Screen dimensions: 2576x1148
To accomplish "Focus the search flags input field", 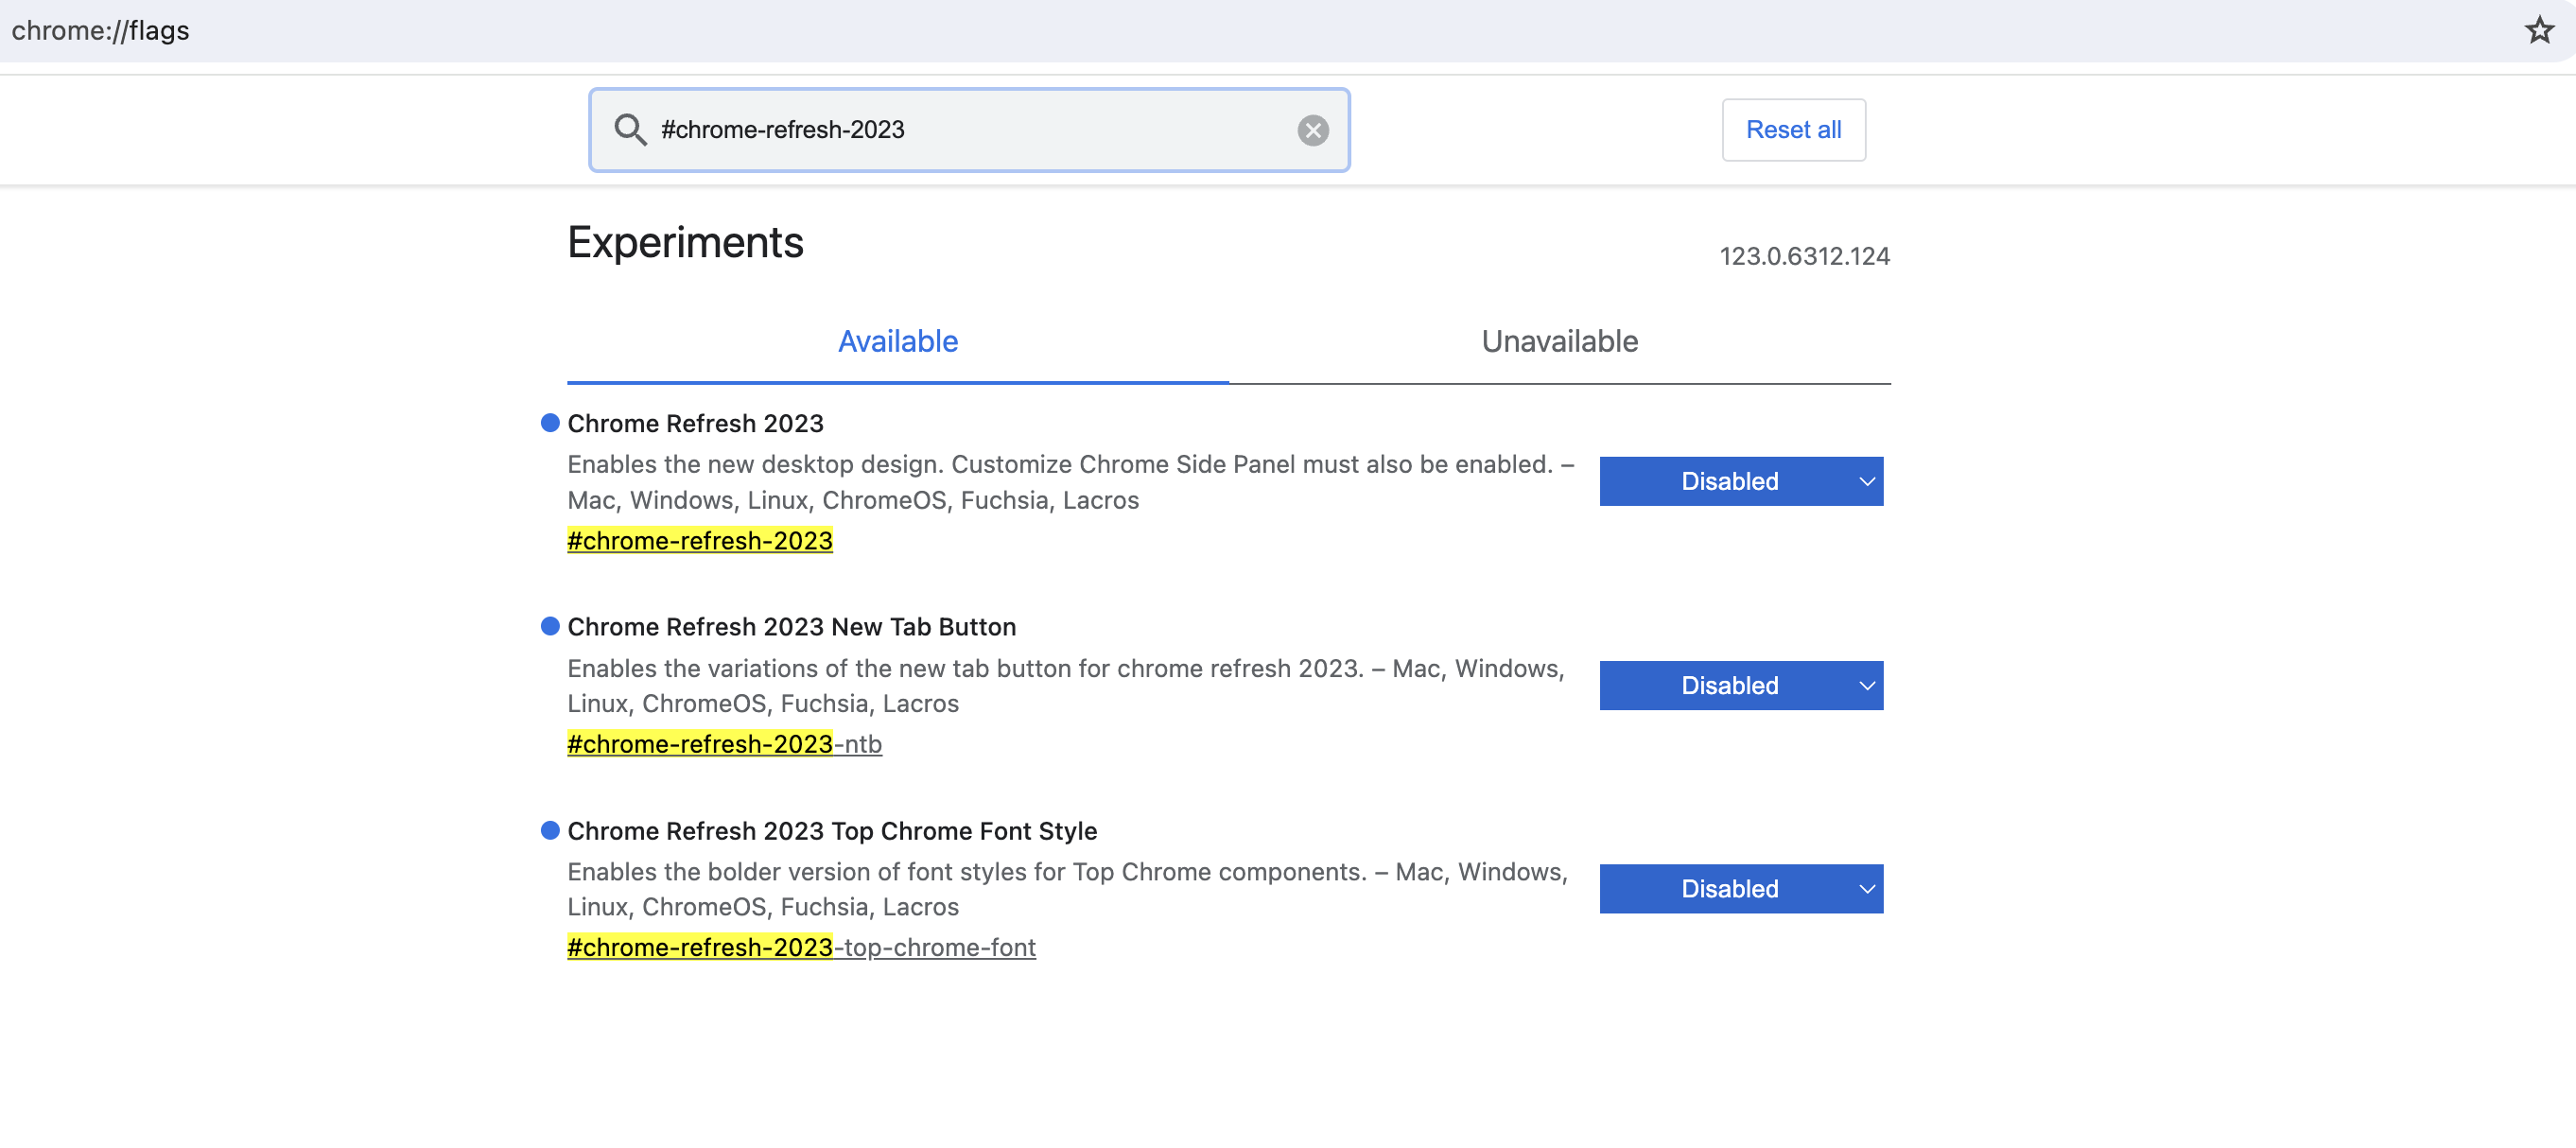I will tap(970, 130).
